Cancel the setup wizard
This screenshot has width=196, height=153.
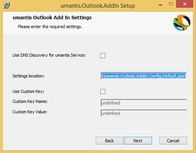(173, 141)
